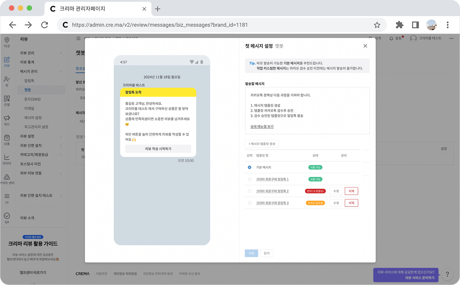
Task: Switch to the 알림톡 menu item
Action: (40, 80)
